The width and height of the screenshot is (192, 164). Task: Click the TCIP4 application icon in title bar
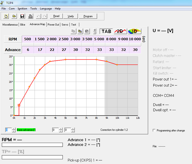tap(2, 3)
